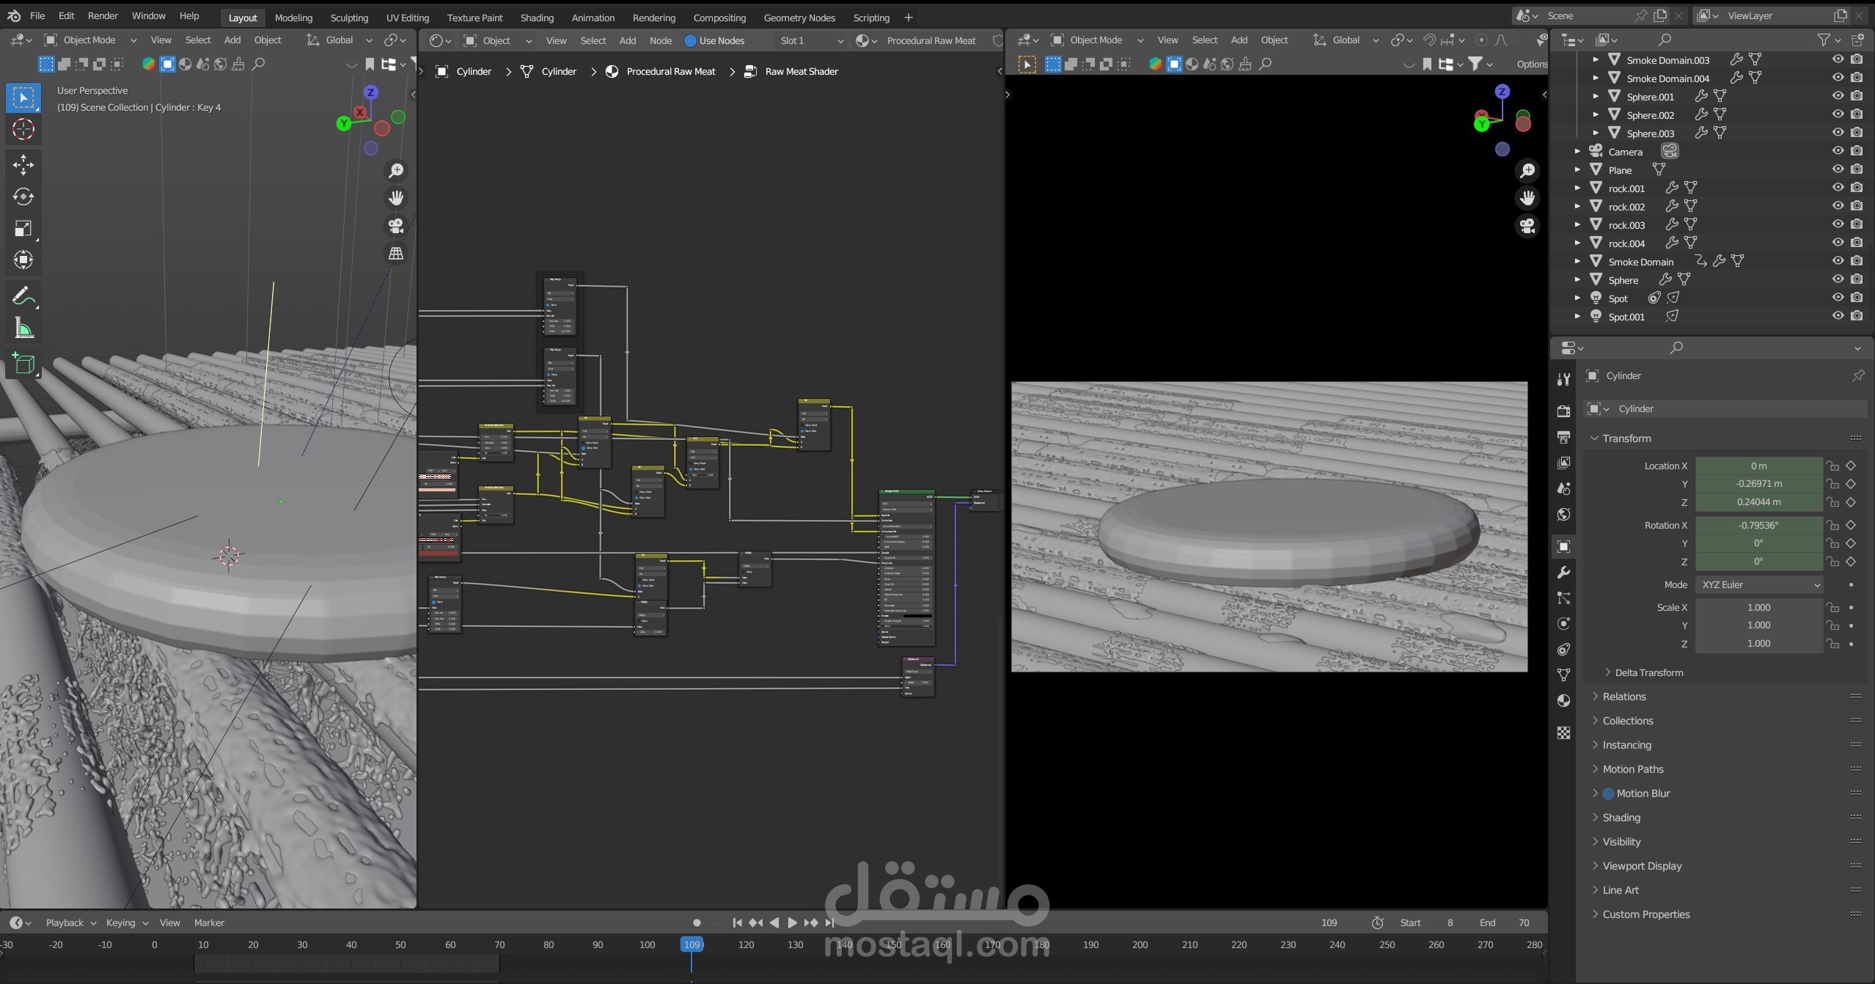Expand the Smoke Domain outliner item
This screenshot has height=984, width=1875.
click(1577, 262)
